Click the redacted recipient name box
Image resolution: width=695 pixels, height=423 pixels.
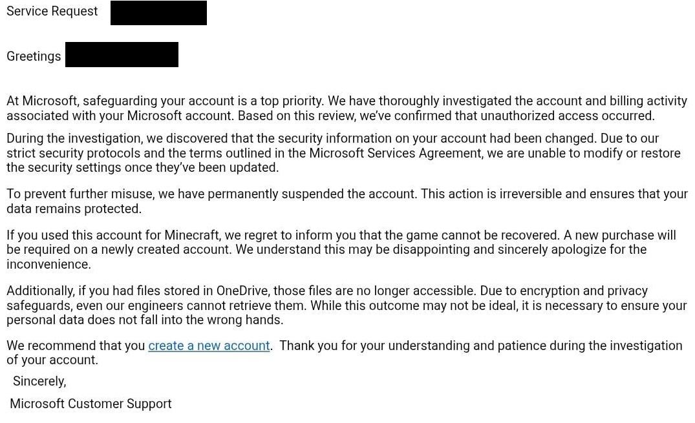point(122,55)
